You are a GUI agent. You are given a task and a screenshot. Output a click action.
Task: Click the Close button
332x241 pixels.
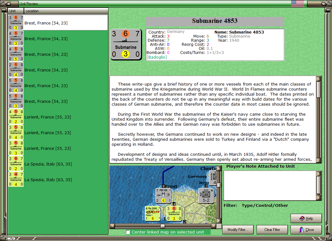[x=306, y=230]
